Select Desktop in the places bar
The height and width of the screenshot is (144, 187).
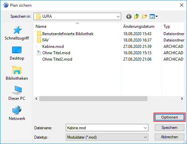pos(17,53)
